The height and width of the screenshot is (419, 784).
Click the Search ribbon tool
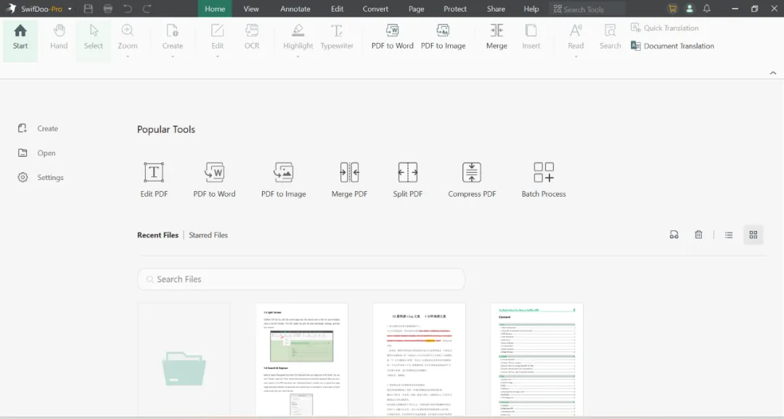[x=610, y=38]
